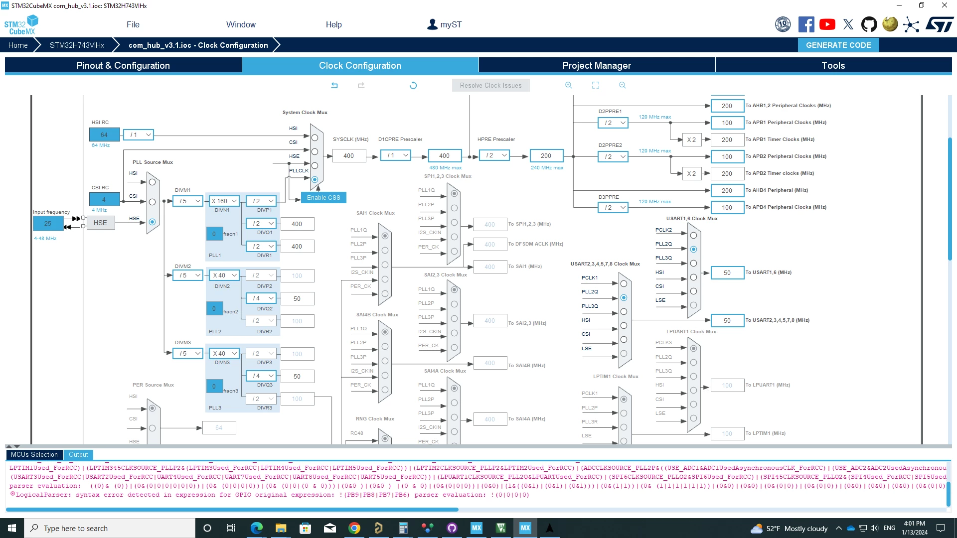Zoom out of the clock diagram
Image resolution: width=957 pixels, height=538 pixels.
623,85
